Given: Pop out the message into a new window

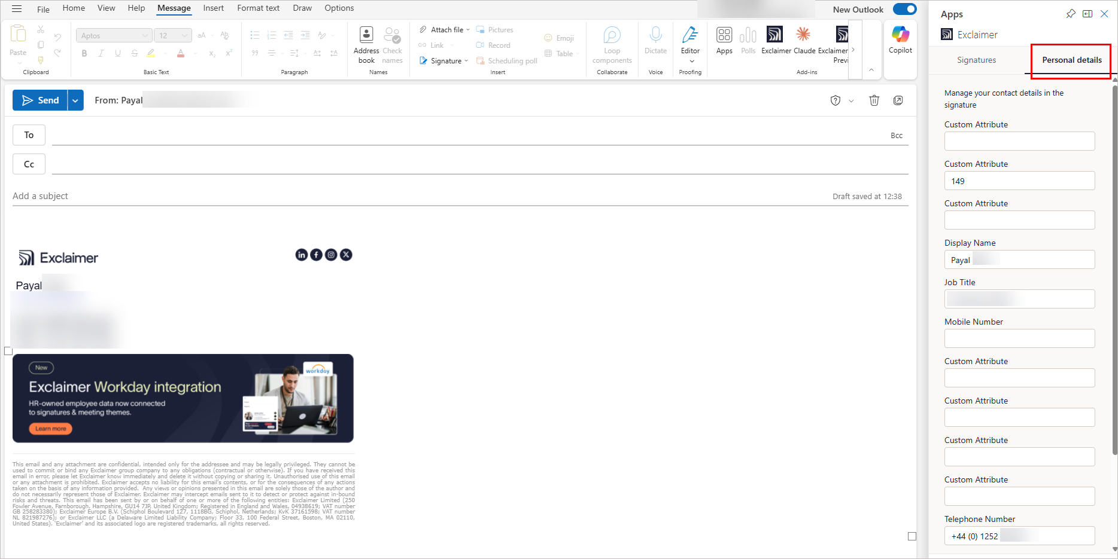Looking at the screenshot, I should [x=898, y=100].
